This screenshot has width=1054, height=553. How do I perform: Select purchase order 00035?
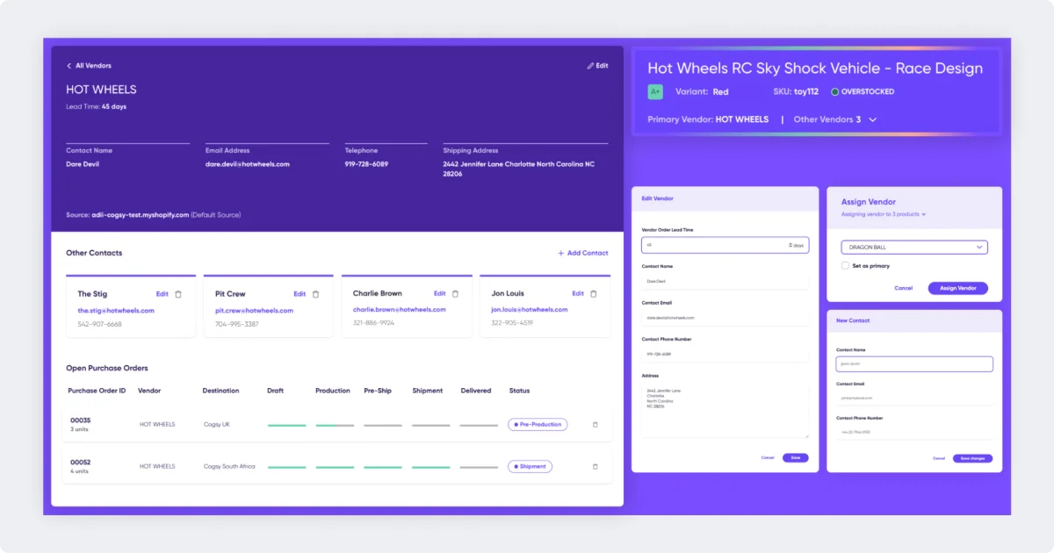[80, 420]
